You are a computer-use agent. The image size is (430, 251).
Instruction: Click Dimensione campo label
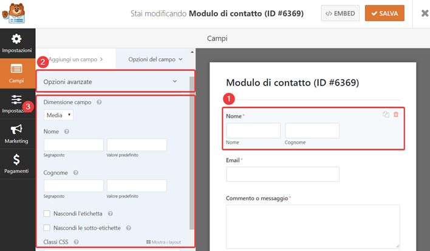point(67,102)
